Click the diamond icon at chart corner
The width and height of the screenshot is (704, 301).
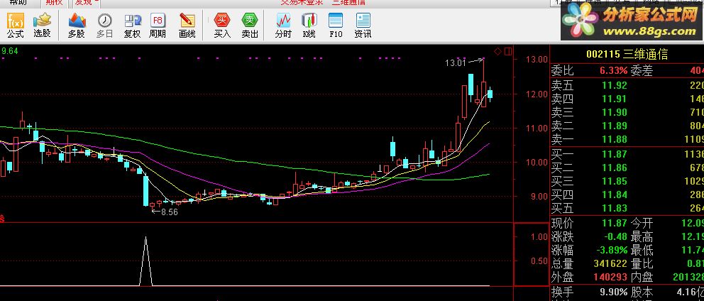click(x=497, y=52)
